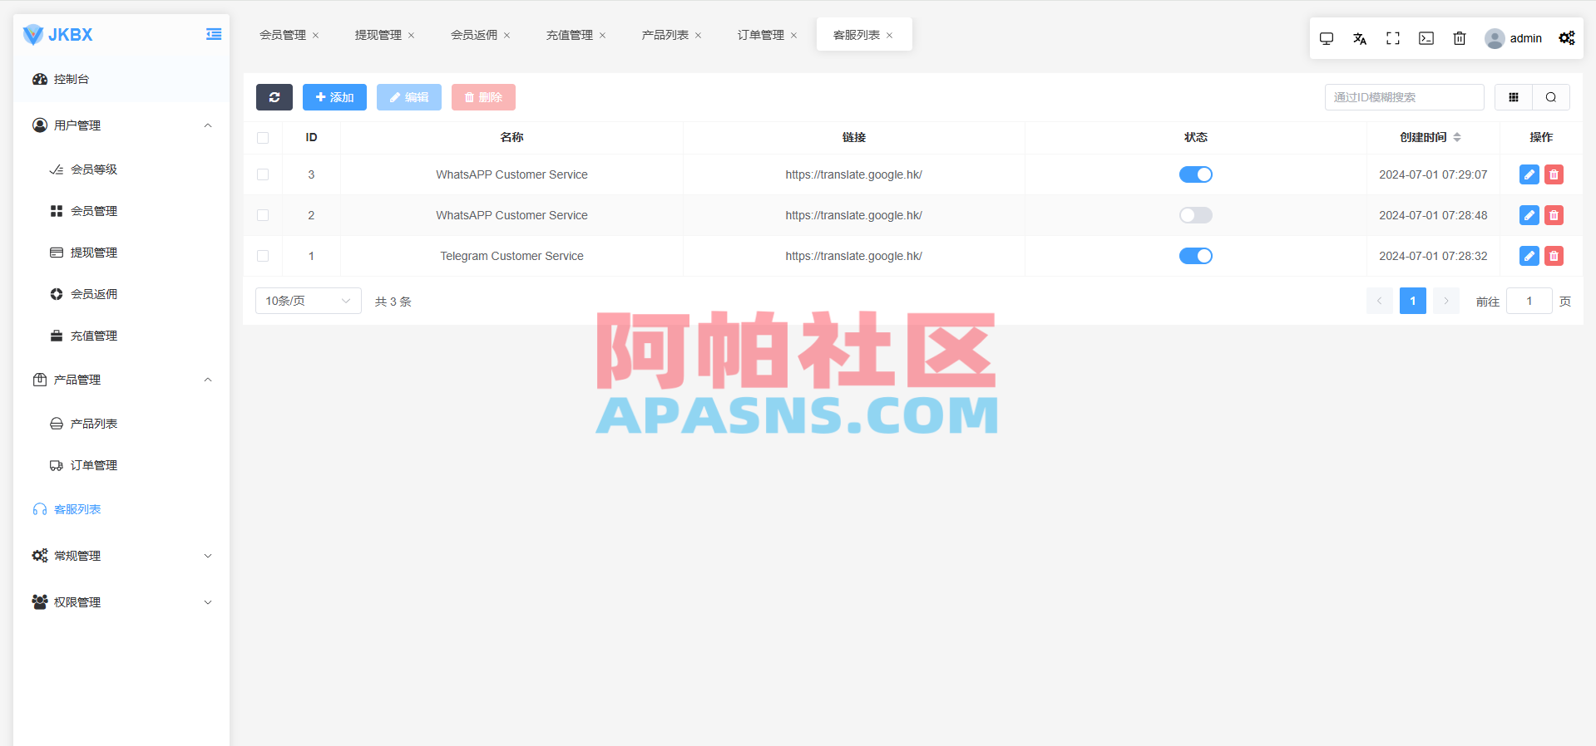The height and width of the screenshot is (746, 1596).
Task: Click the refresh table button
Action: [274, 97]
